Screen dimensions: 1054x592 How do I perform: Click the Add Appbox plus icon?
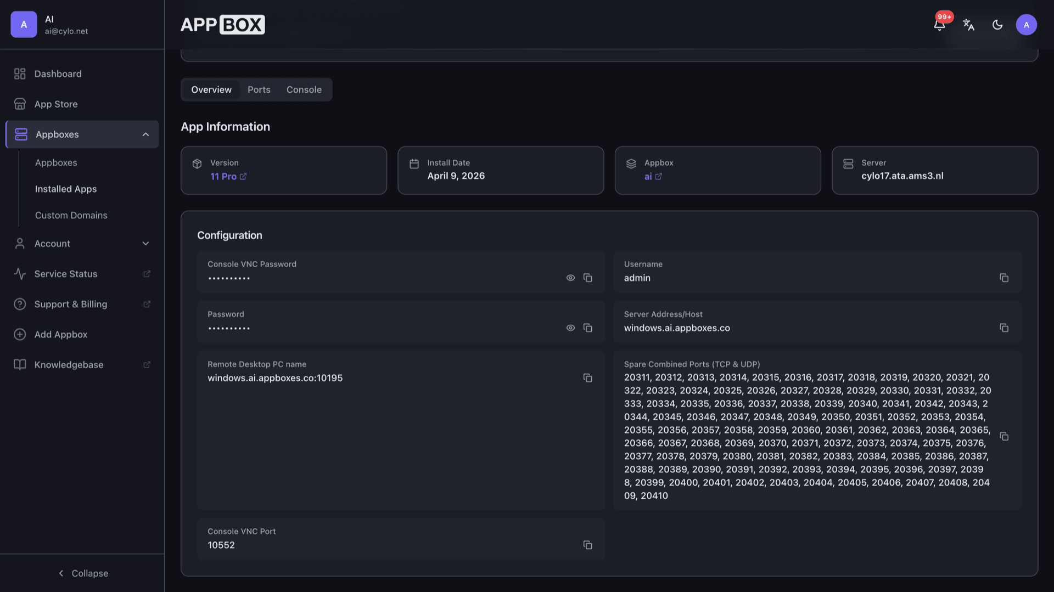[20, 334]
